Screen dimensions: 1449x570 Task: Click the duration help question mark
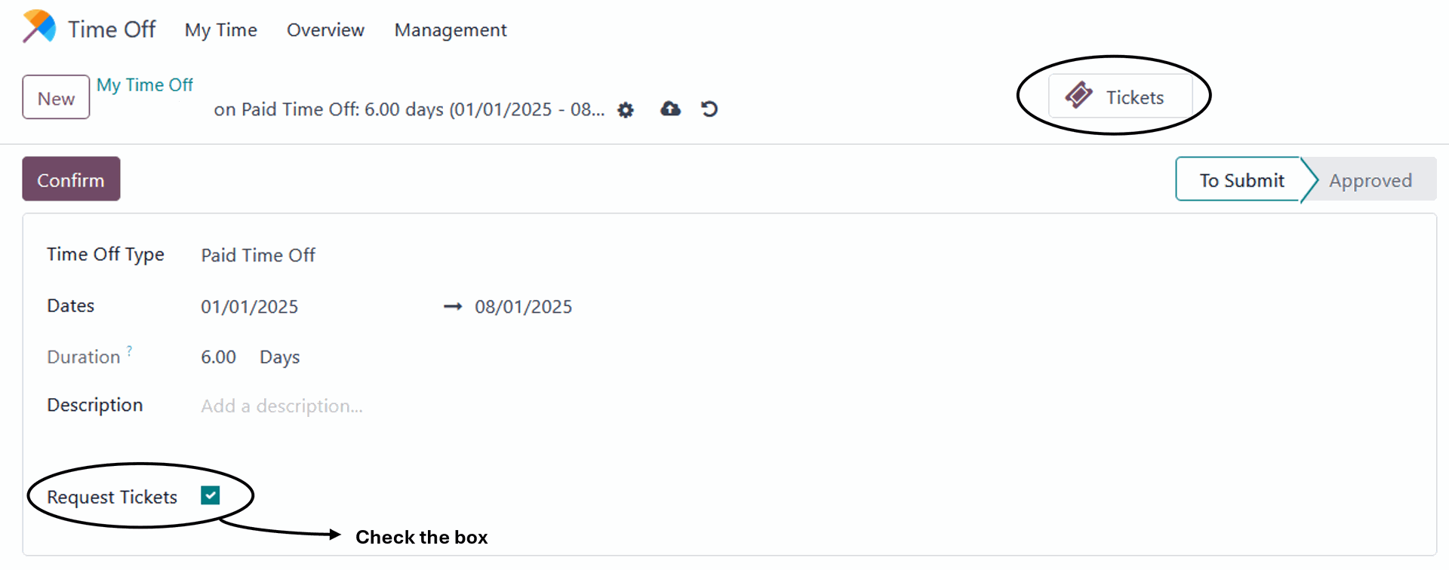click(130, 351)
